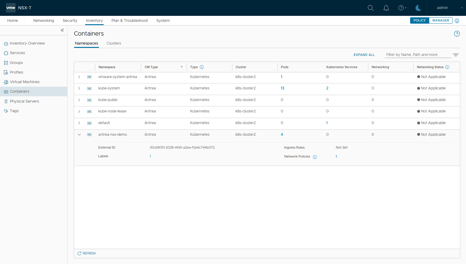Expand default namespace row
The image size is (466, 264).
(79, 123)
